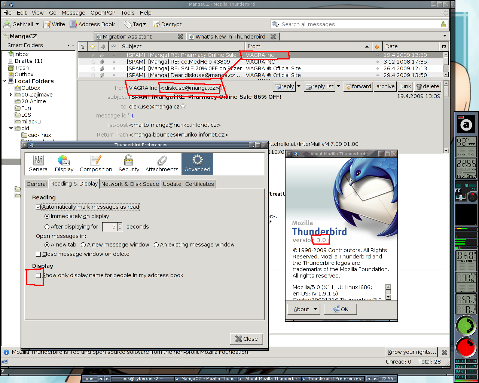Select the Advanced preferences pane icon

pos(198,164)
